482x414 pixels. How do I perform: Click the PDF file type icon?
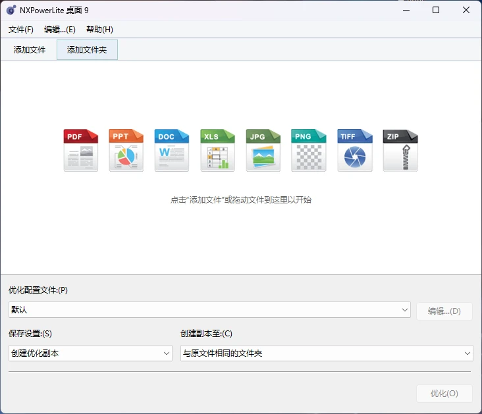point(81,150)
